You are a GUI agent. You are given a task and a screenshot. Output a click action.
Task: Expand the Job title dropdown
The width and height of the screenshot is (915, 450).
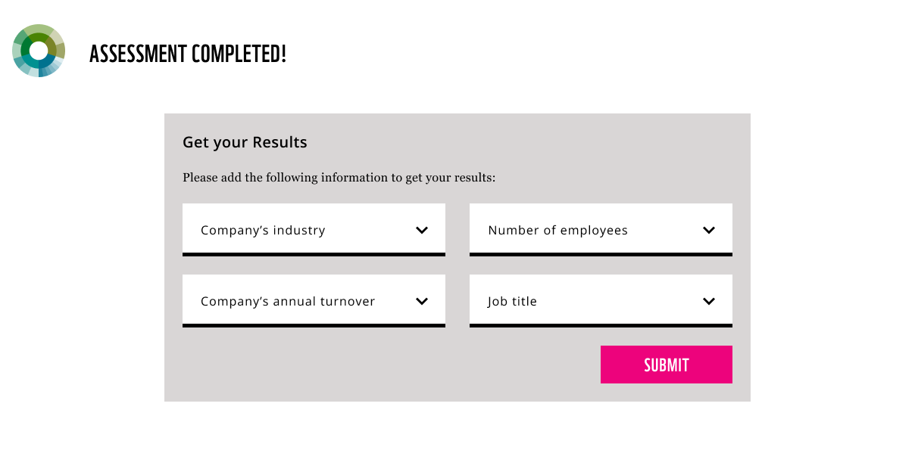tap(601, 301)
